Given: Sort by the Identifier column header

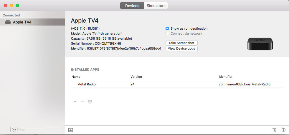Looking at the screenshot, I should click(226, 77).
